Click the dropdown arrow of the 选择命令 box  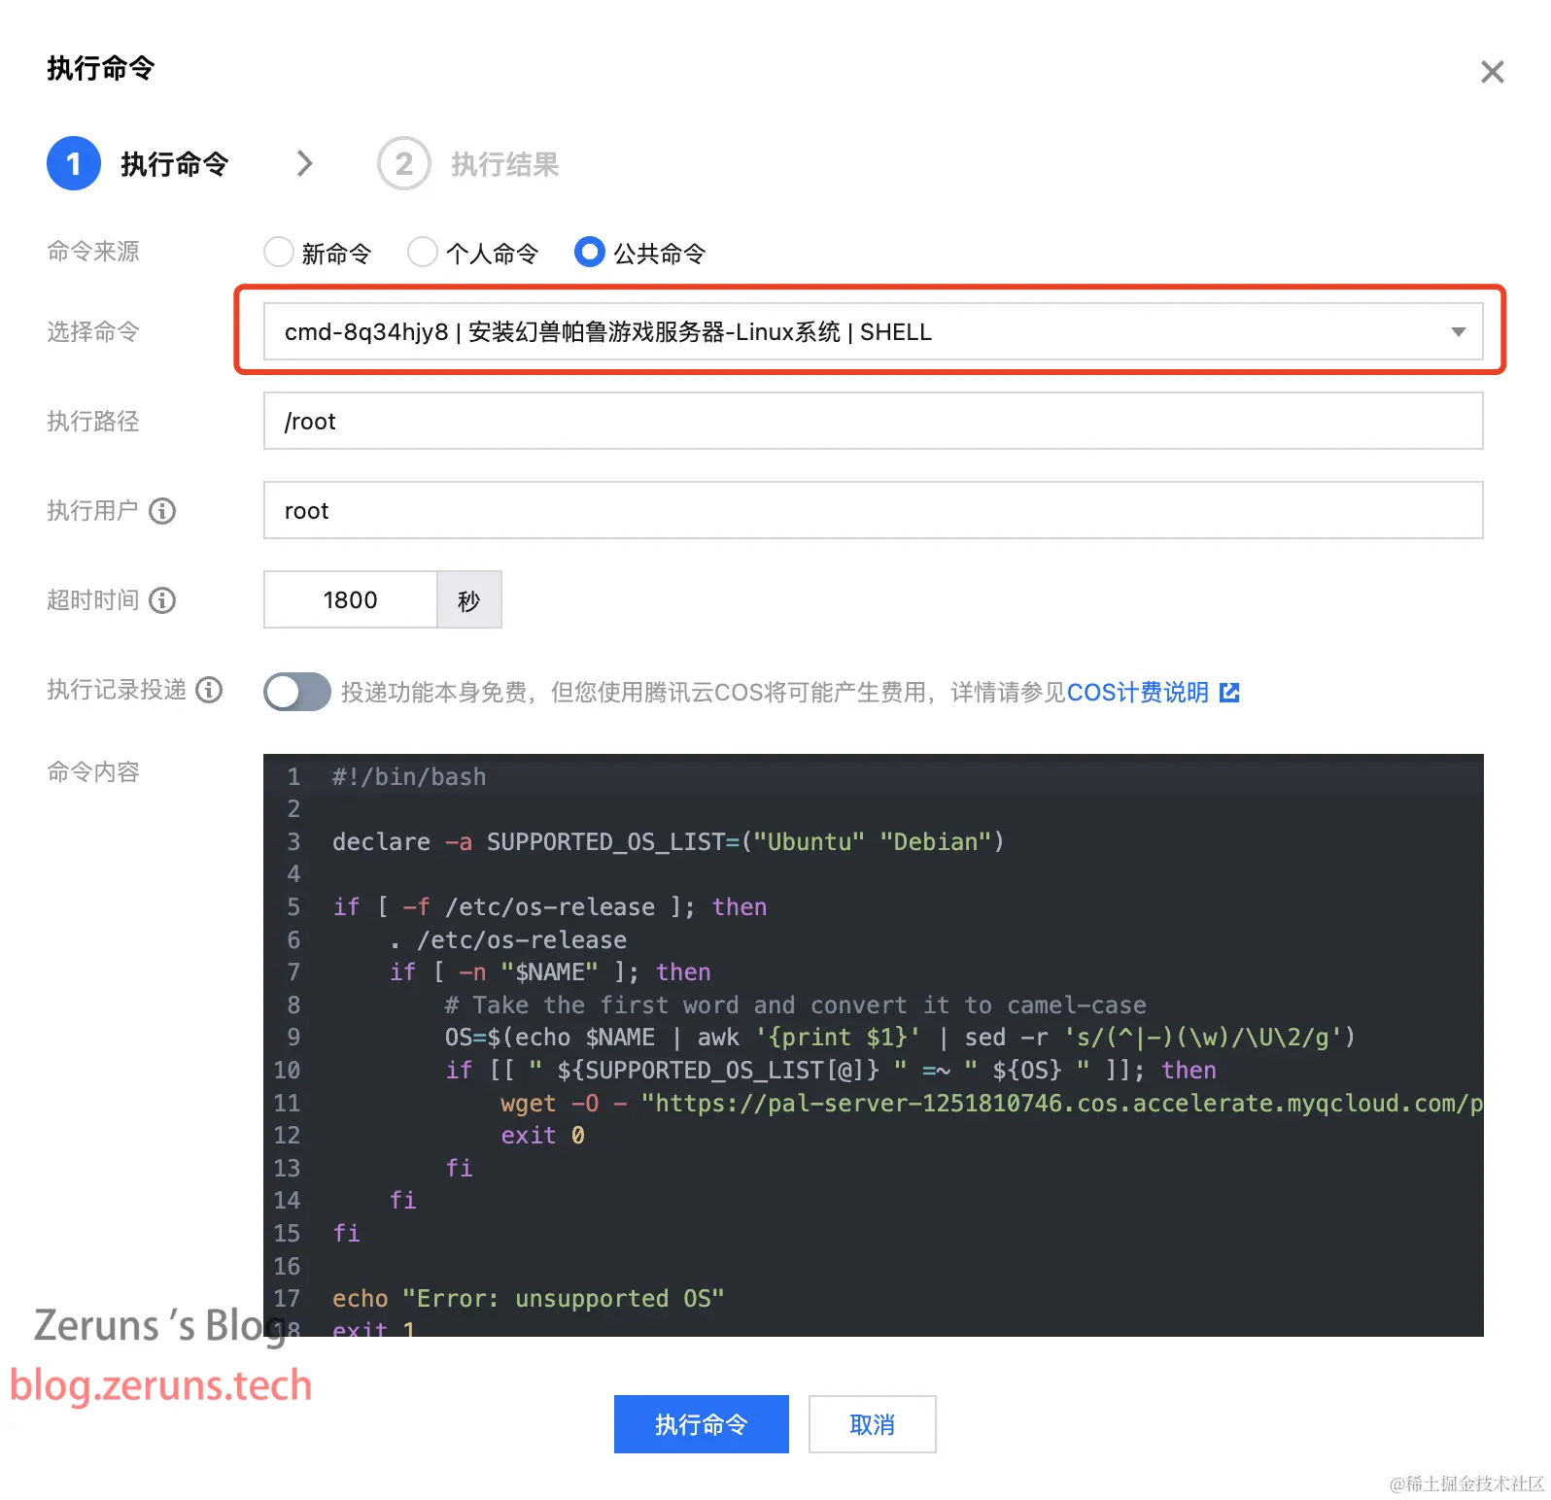pos(1458,331)
